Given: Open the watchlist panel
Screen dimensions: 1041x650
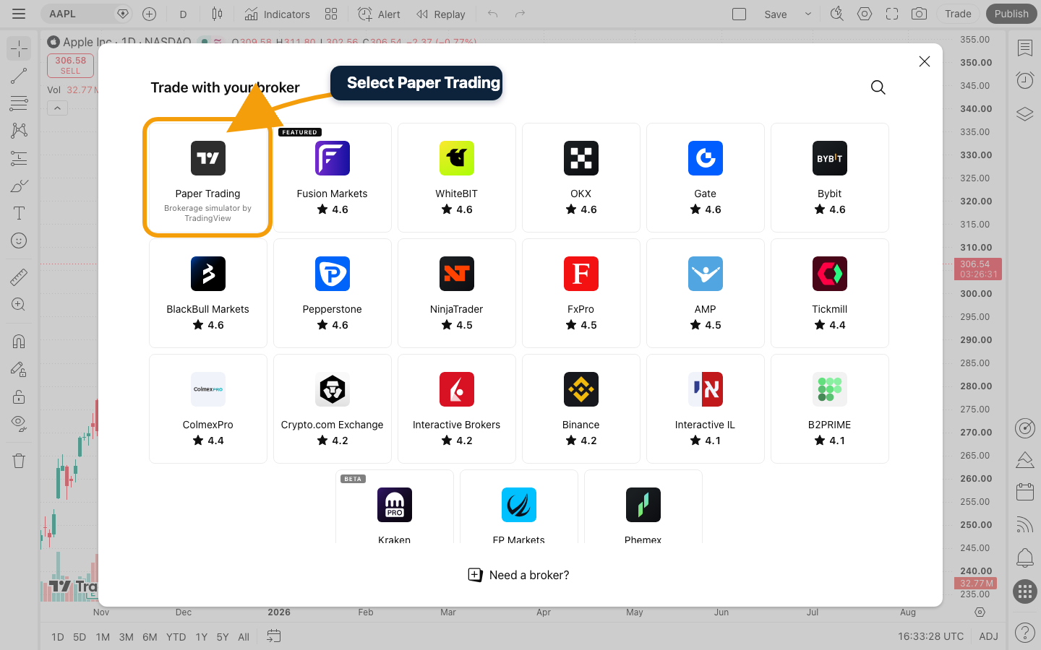Looking at the screenshot, I should [x=1024, y=48].
